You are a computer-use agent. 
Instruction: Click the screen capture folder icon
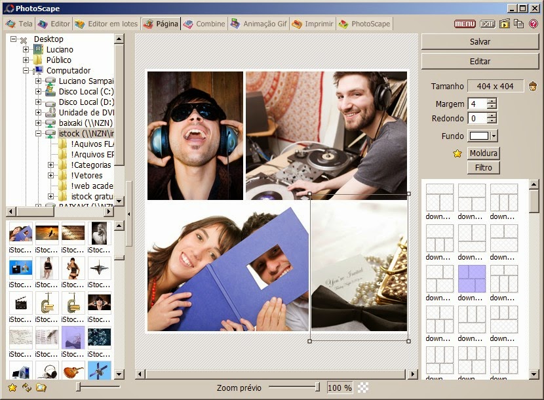pyautogui.click(x=505, y=24)
